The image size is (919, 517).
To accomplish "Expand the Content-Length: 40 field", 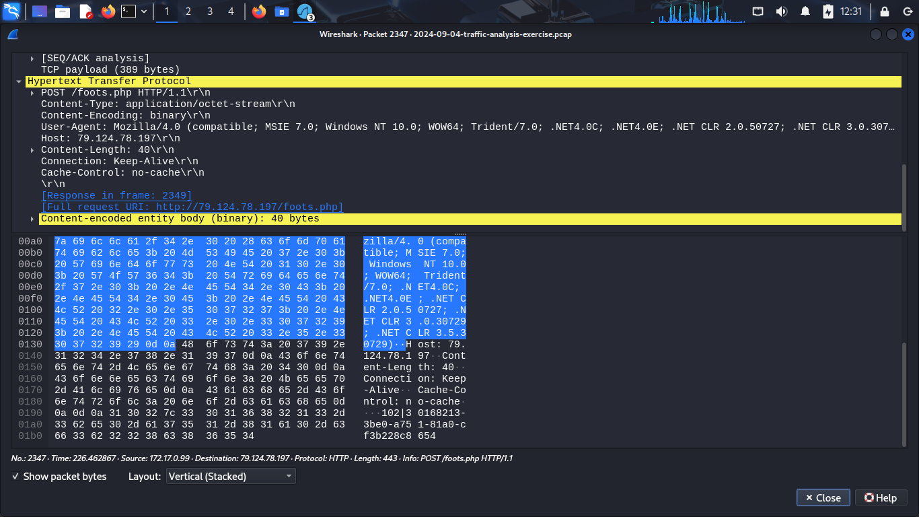I will coord(32,150).
